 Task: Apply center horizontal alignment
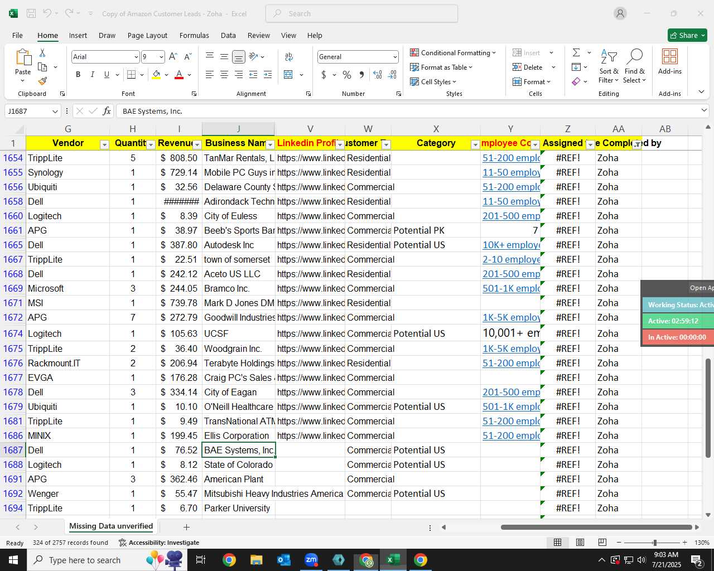tap(224, 75)
